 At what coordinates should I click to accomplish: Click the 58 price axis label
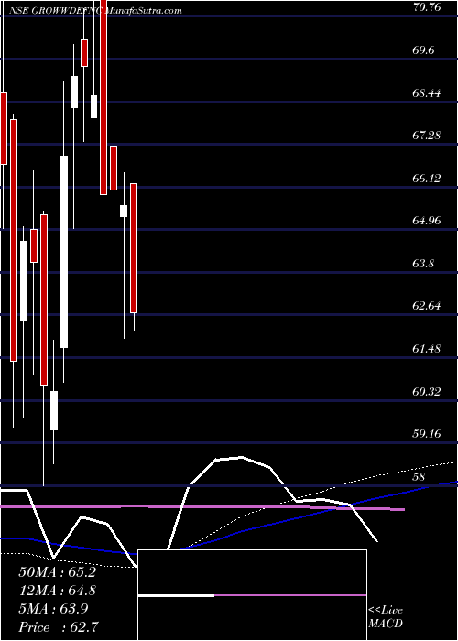(420, 477)
